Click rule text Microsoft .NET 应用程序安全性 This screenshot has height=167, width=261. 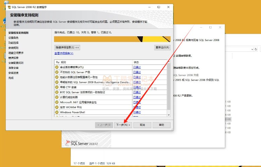[79, 102]
